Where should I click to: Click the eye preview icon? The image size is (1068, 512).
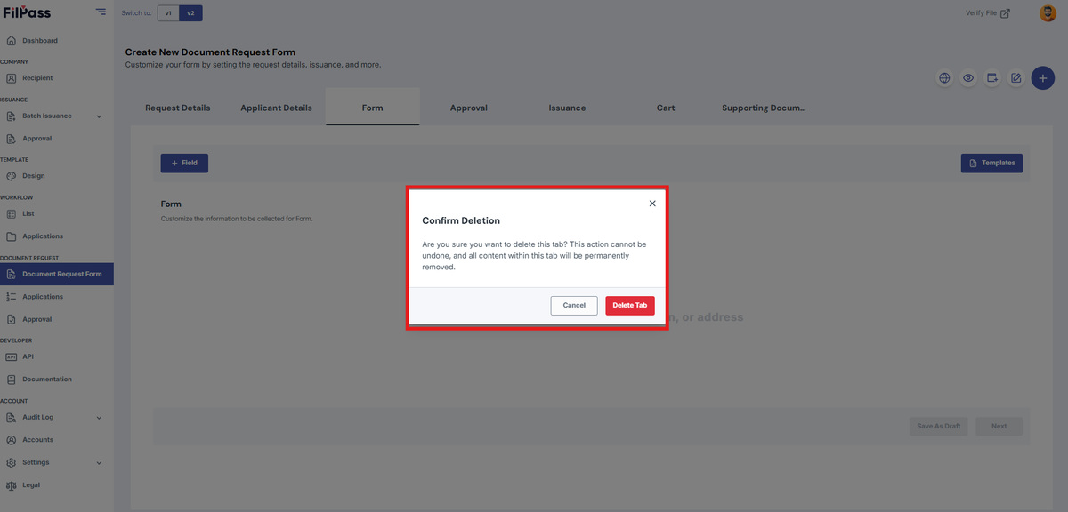point(968,78)
